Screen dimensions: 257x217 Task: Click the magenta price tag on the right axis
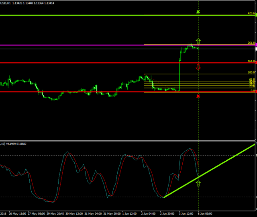tap(255, 45)
